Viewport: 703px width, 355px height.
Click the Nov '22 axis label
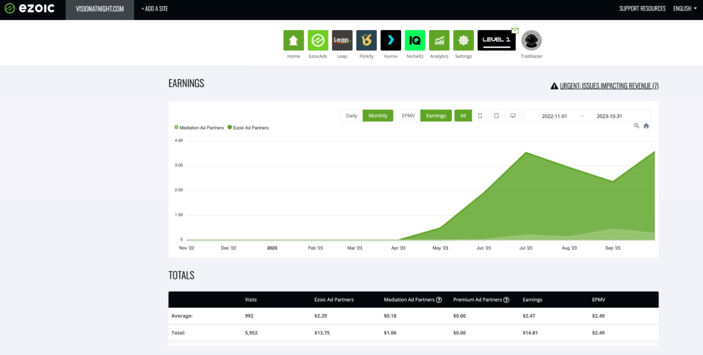point(186,248)
